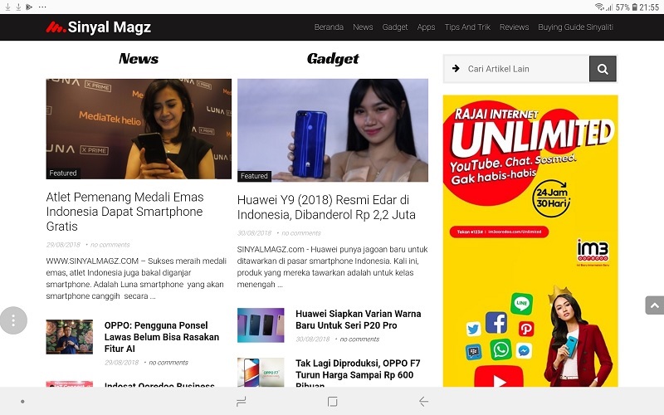The width and height of the screenshot is (664, 415).
Task: Open the Reviews menu item
Action: coord(514,27)
